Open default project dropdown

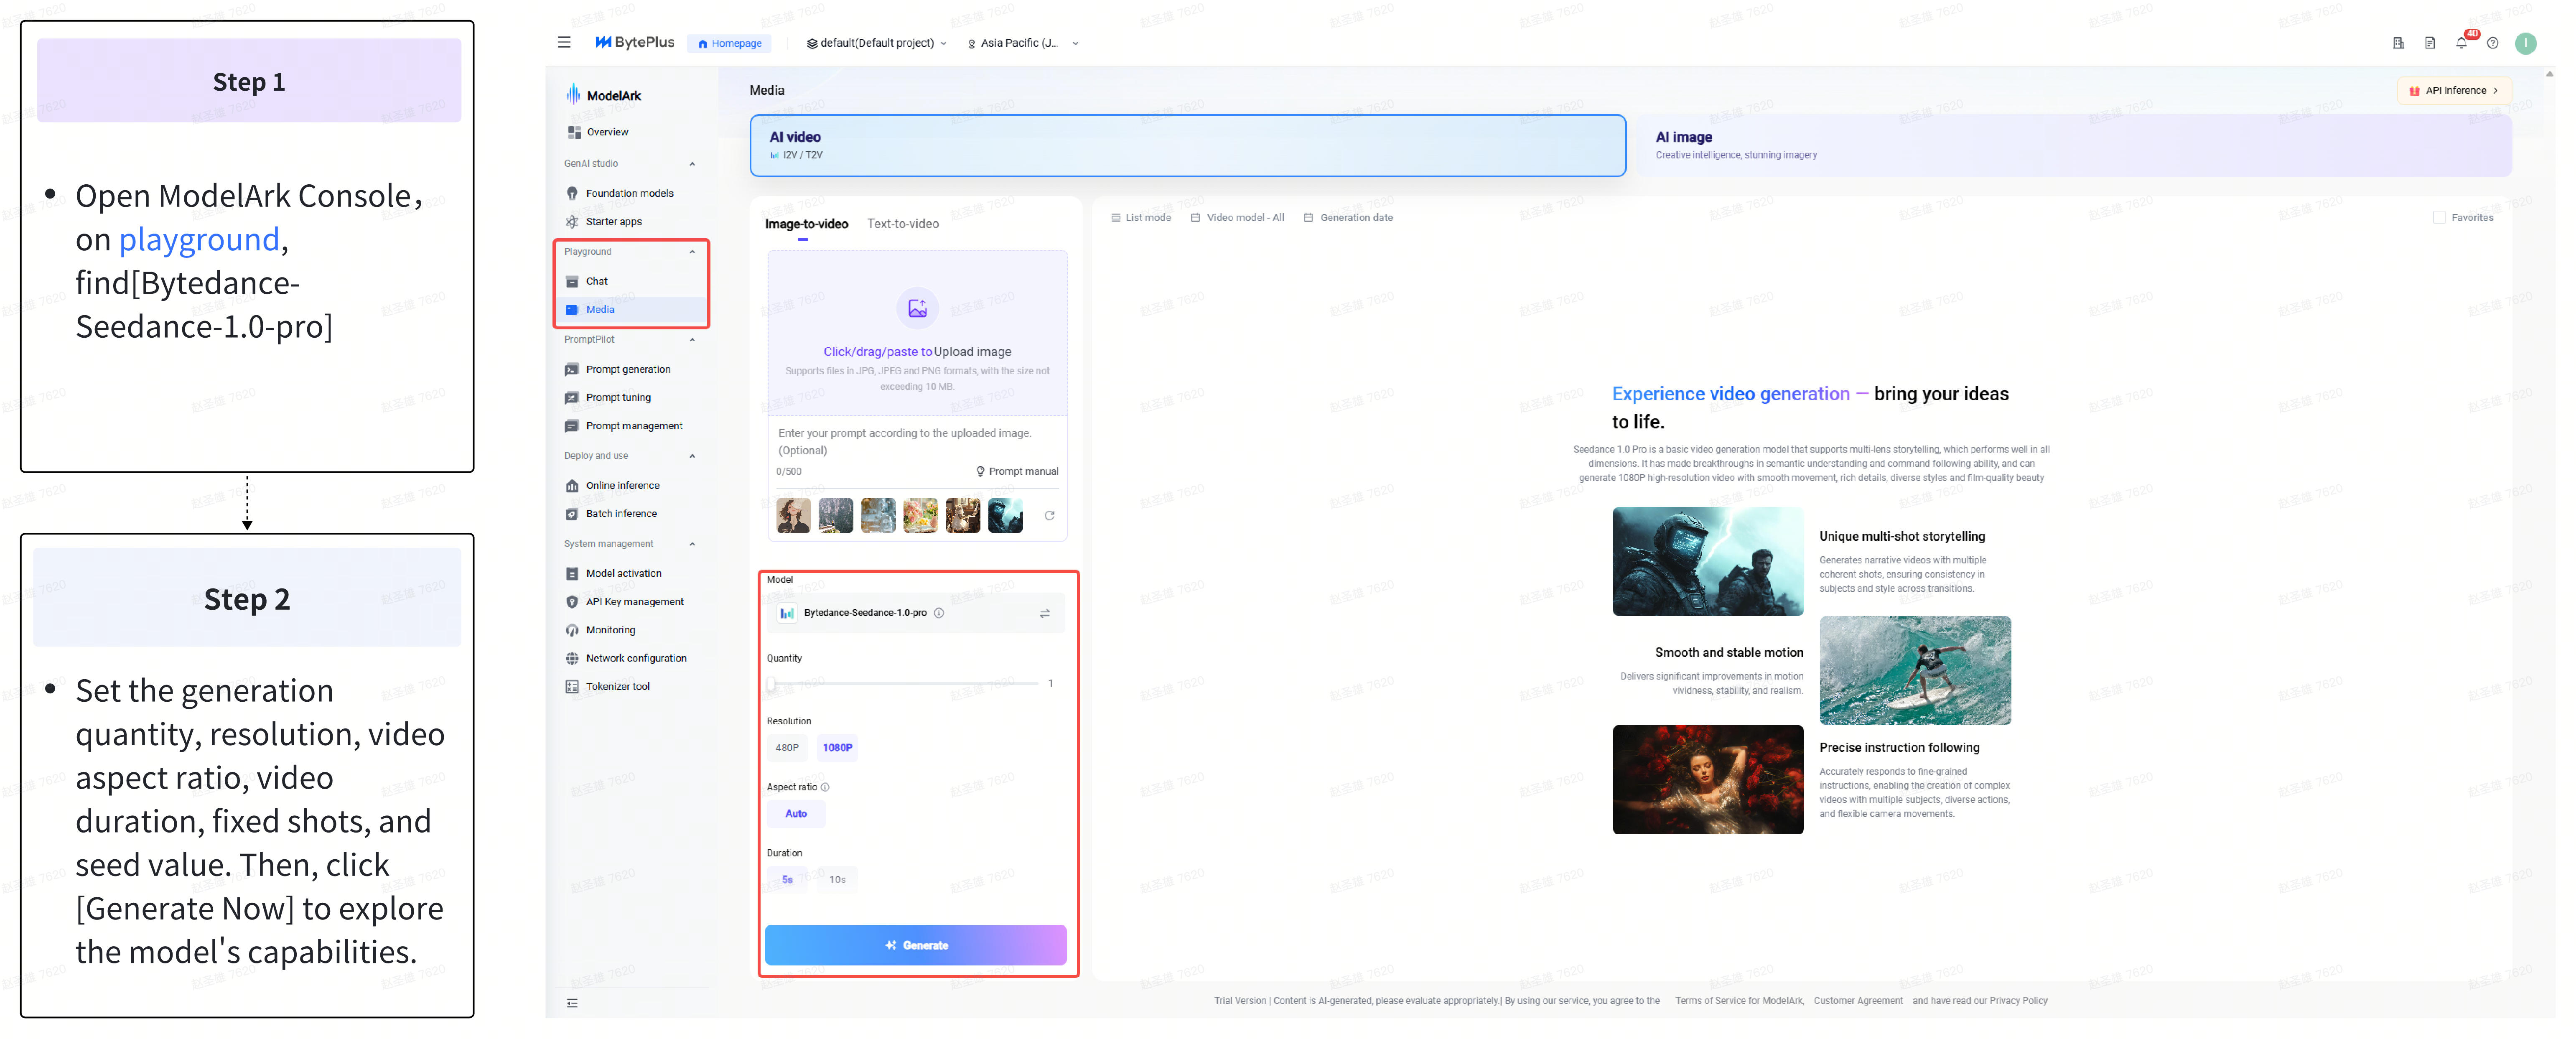(876, 43)
